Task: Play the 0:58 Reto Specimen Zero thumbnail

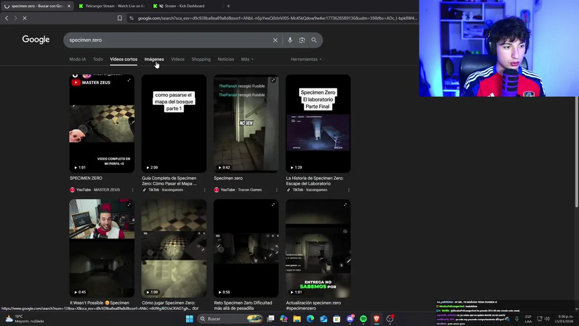Action: pyautogui.click(x=246, y=248)
